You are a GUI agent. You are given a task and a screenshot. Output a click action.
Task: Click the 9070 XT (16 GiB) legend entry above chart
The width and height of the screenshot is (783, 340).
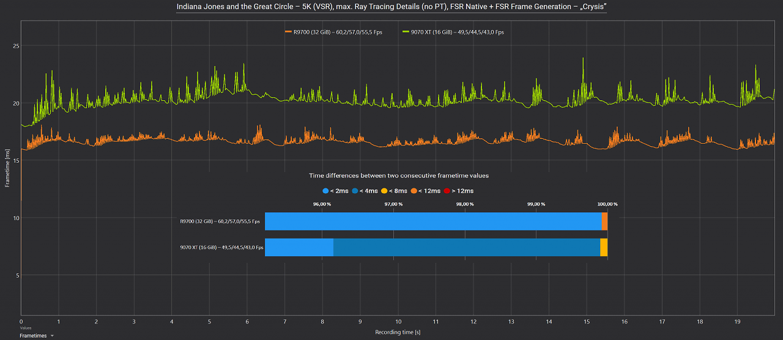pos(453,32)
